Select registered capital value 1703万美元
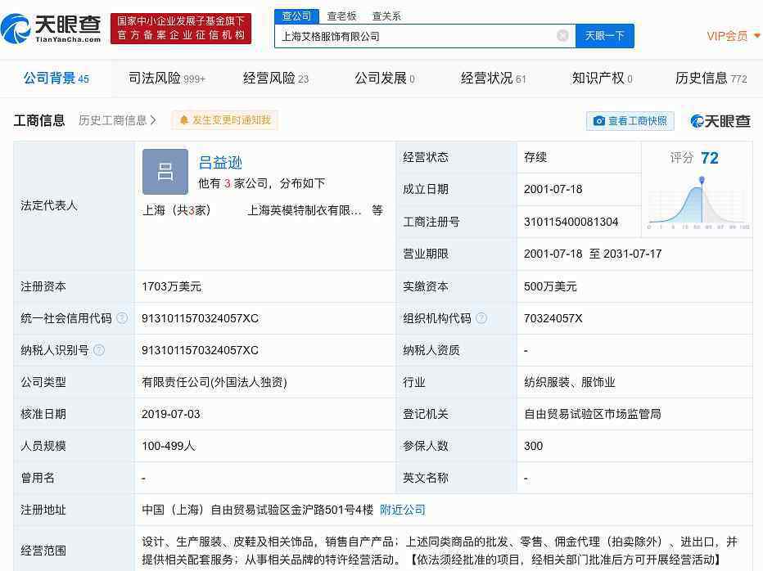The image size is (763, 571). [171, 286]
